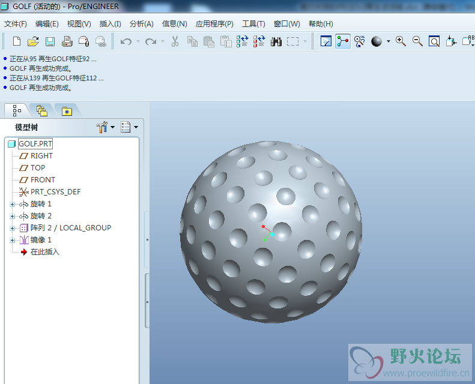Repaint the screen with the redraw icon

(x=326, y=41)
